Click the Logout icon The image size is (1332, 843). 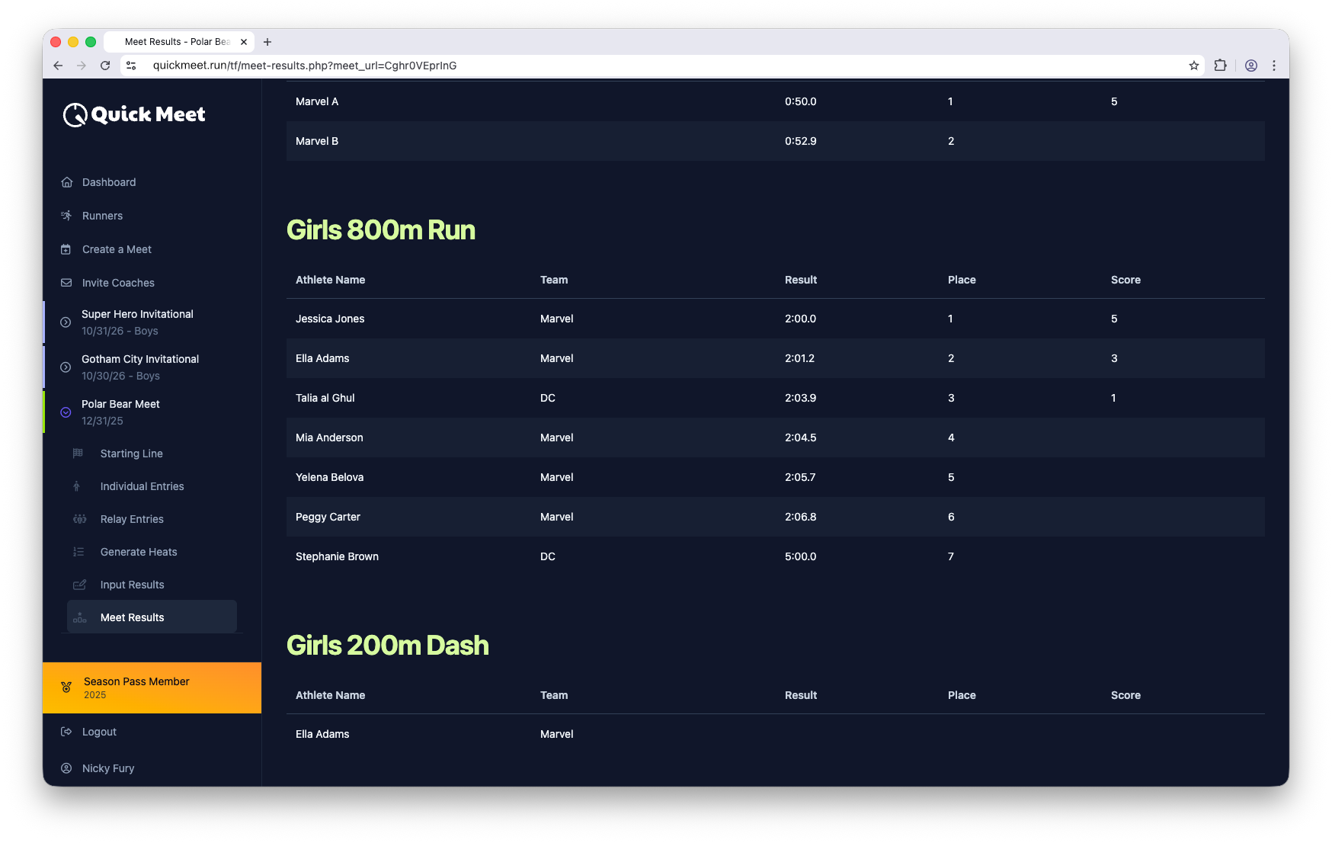[x=66, y=732]
